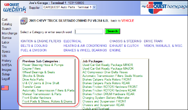Screen dimensions: 188x110
Task: Open Used Car Get Ready Package MAJOR
Action: click(108, 69)
